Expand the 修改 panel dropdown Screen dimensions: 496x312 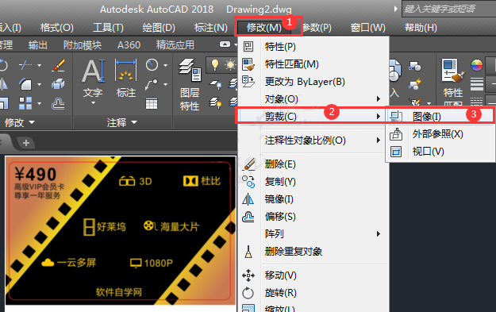click(20, 122)
